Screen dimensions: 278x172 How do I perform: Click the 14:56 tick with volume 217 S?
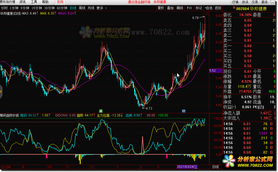[249, 138]
